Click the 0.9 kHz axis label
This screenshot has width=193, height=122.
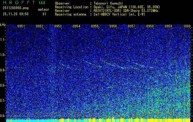coord(2,70)
